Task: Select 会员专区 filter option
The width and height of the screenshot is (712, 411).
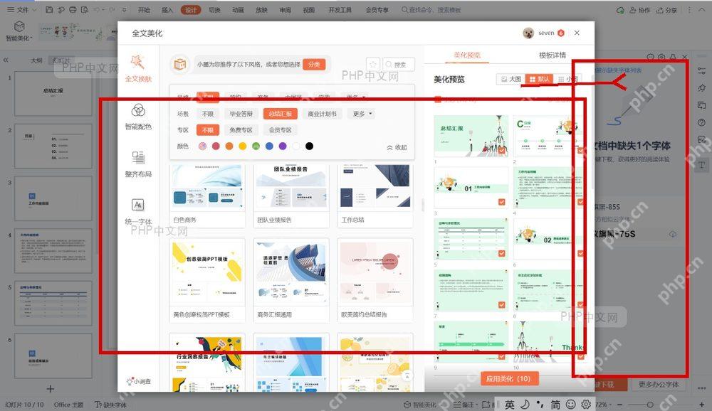Action: tap(280, 129)
